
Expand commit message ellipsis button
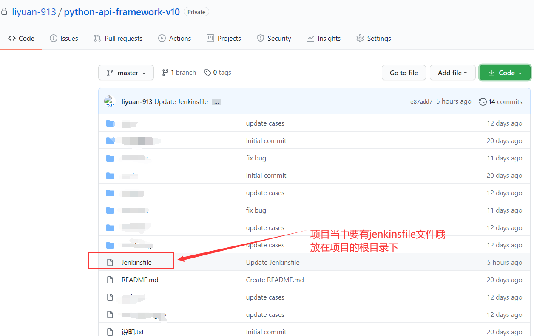point(216,102)
